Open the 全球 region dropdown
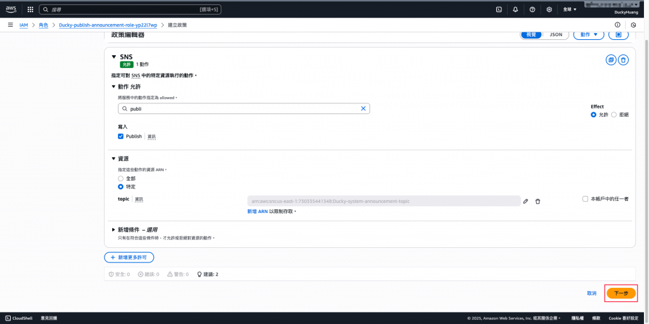 570,9
